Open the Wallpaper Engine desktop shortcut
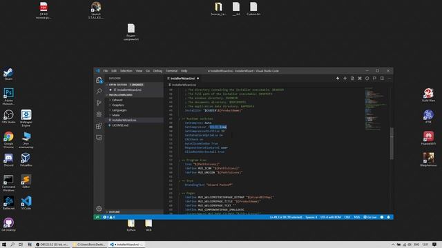This screenshot has height=248, width=442. point(26,118)
